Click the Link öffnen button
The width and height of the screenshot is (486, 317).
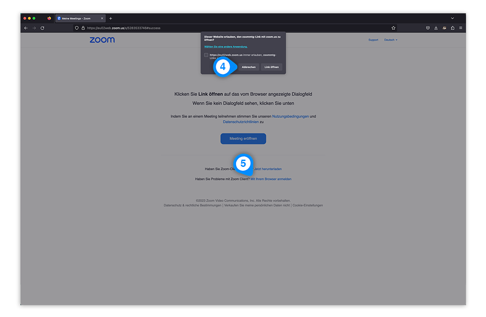pos(272,67)
